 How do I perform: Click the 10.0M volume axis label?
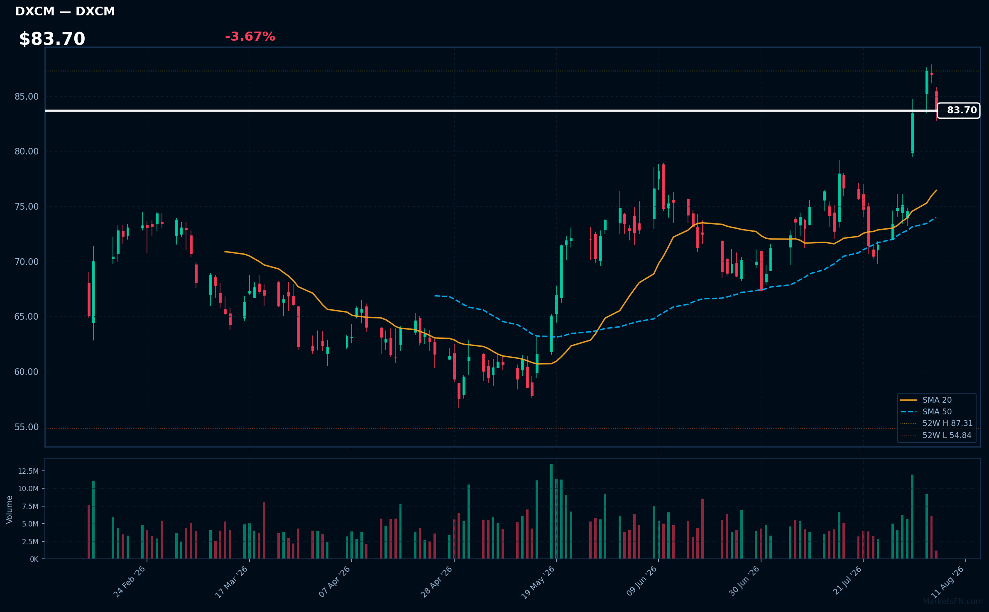(x=28, y=489)
